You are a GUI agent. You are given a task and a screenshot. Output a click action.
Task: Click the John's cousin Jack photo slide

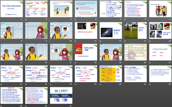(159, 9)
